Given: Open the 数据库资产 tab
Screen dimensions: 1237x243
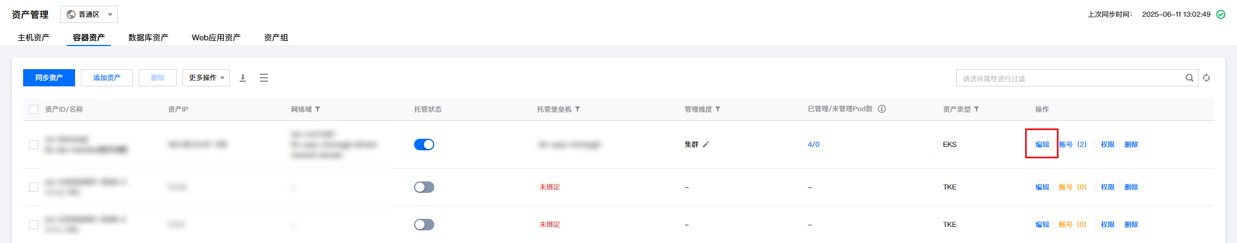Looking at the screenshot, I should [x=148, y=37].
